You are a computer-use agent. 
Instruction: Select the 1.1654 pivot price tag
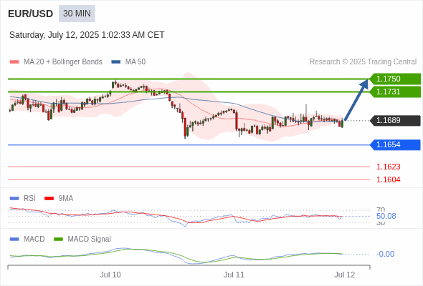pos(395,144)
